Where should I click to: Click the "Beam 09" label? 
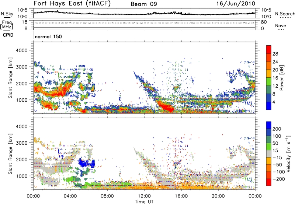pos(144,4)
